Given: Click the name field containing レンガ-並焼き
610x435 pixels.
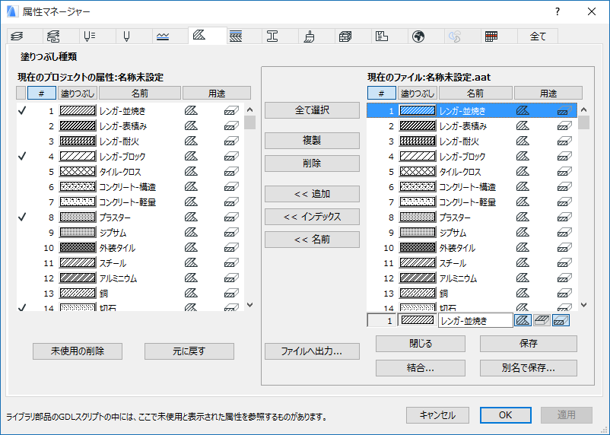Looking at the screenshot, I should click(475, 320).
